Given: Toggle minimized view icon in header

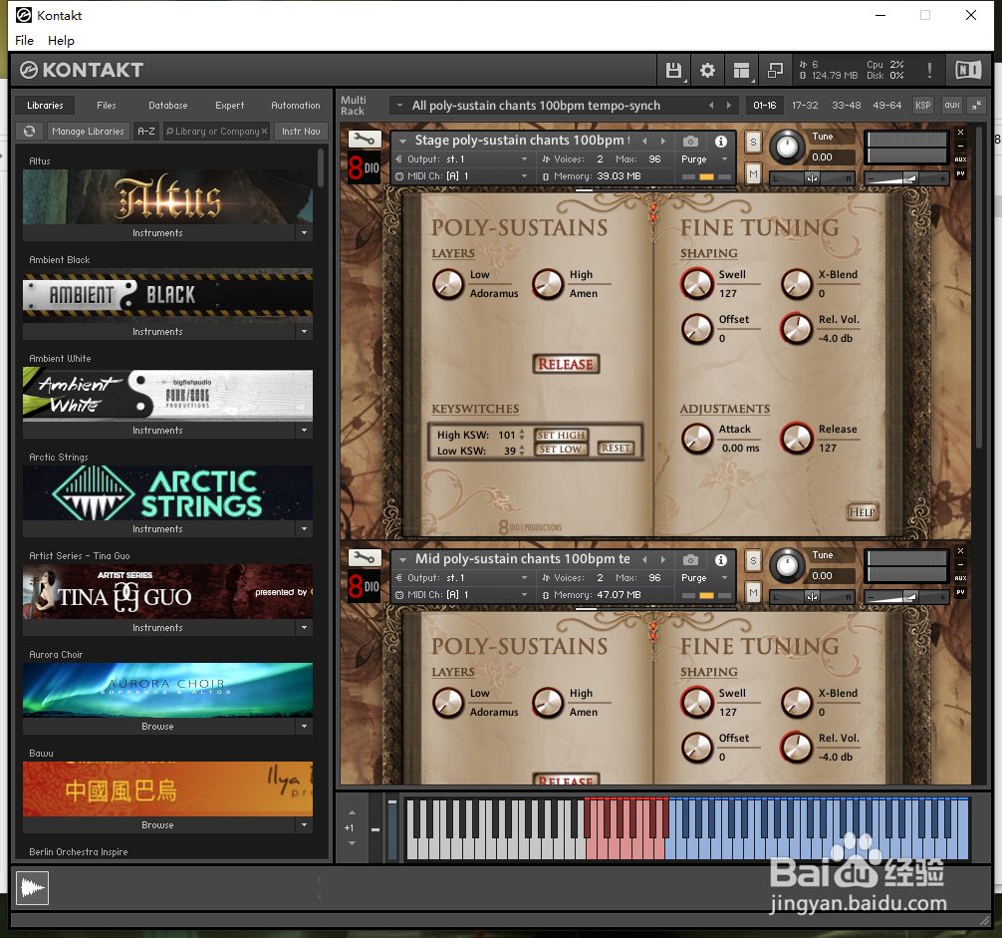Looking at the screenshot, I should pyautogui.click(x=775, y=71).
